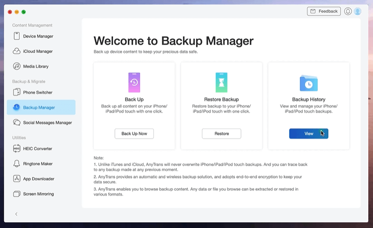Maximize the window with the green button
The image size is (373, 228).
coord(24,12)
